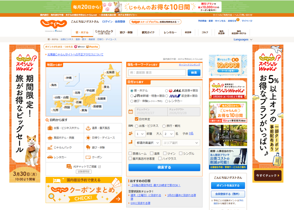
Task: Click the ログイン link in the header
Action: point(107,22)
